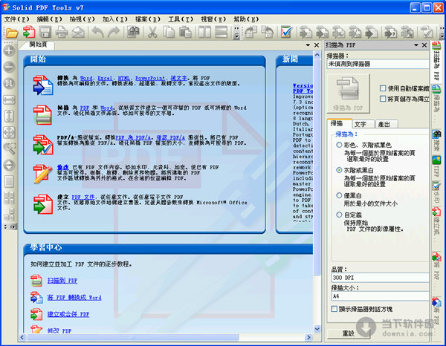The image size is (446, 346).
Task: Enable 將頁儲存為獨立 checkbox
Action: [383, 99]
